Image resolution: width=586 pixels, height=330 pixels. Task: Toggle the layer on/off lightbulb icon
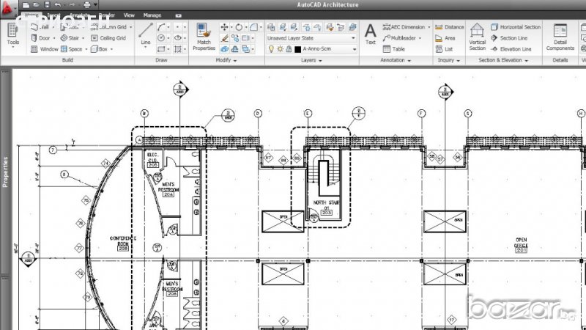tap(270, 49)
